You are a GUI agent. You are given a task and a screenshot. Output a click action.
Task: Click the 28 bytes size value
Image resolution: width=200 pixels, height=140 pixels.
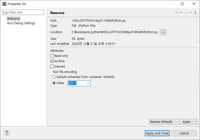point(78,39)
